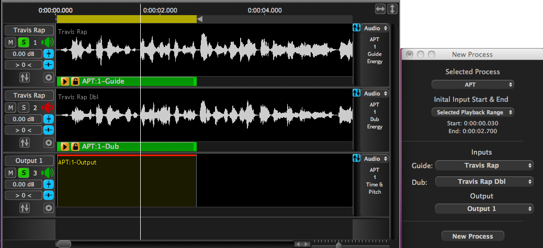Click the 0:00:02.000 ruler timestamp

click(x=160, y=10)
